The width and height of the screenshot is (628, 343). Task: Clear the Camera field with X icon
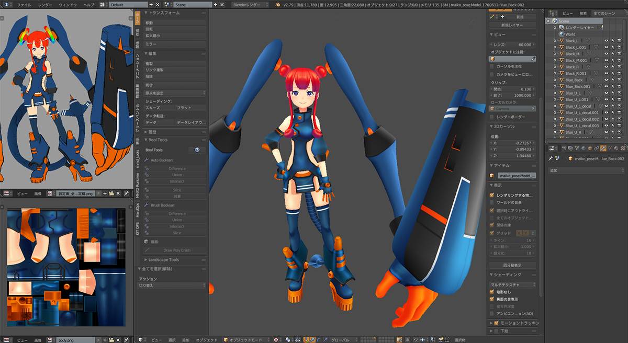(533, 109)
